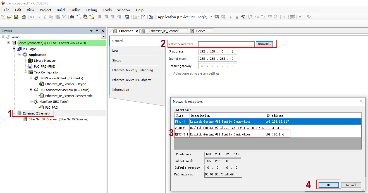Click the Save project toolbar icon
This screenshot has height=193, width=368.
pos(16,17)
